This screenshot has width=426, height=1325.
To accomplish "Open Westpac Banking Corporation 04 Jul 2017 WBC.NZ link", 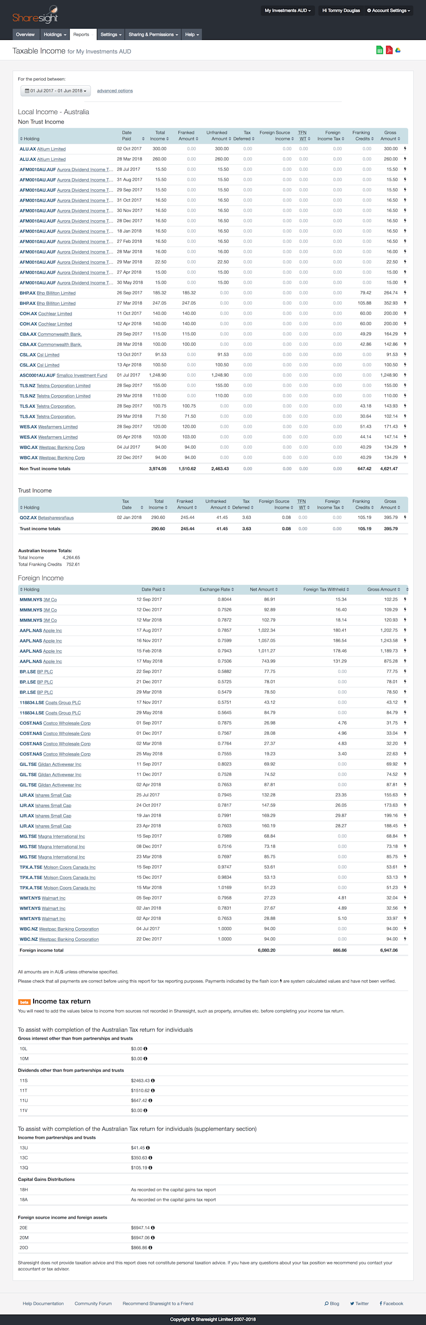I will (x=69, y=928).
